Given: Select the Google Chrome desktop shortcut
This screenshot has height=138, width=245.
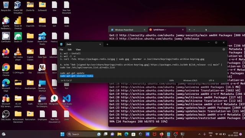Looking at the screenshot, I should coord(6,70).
